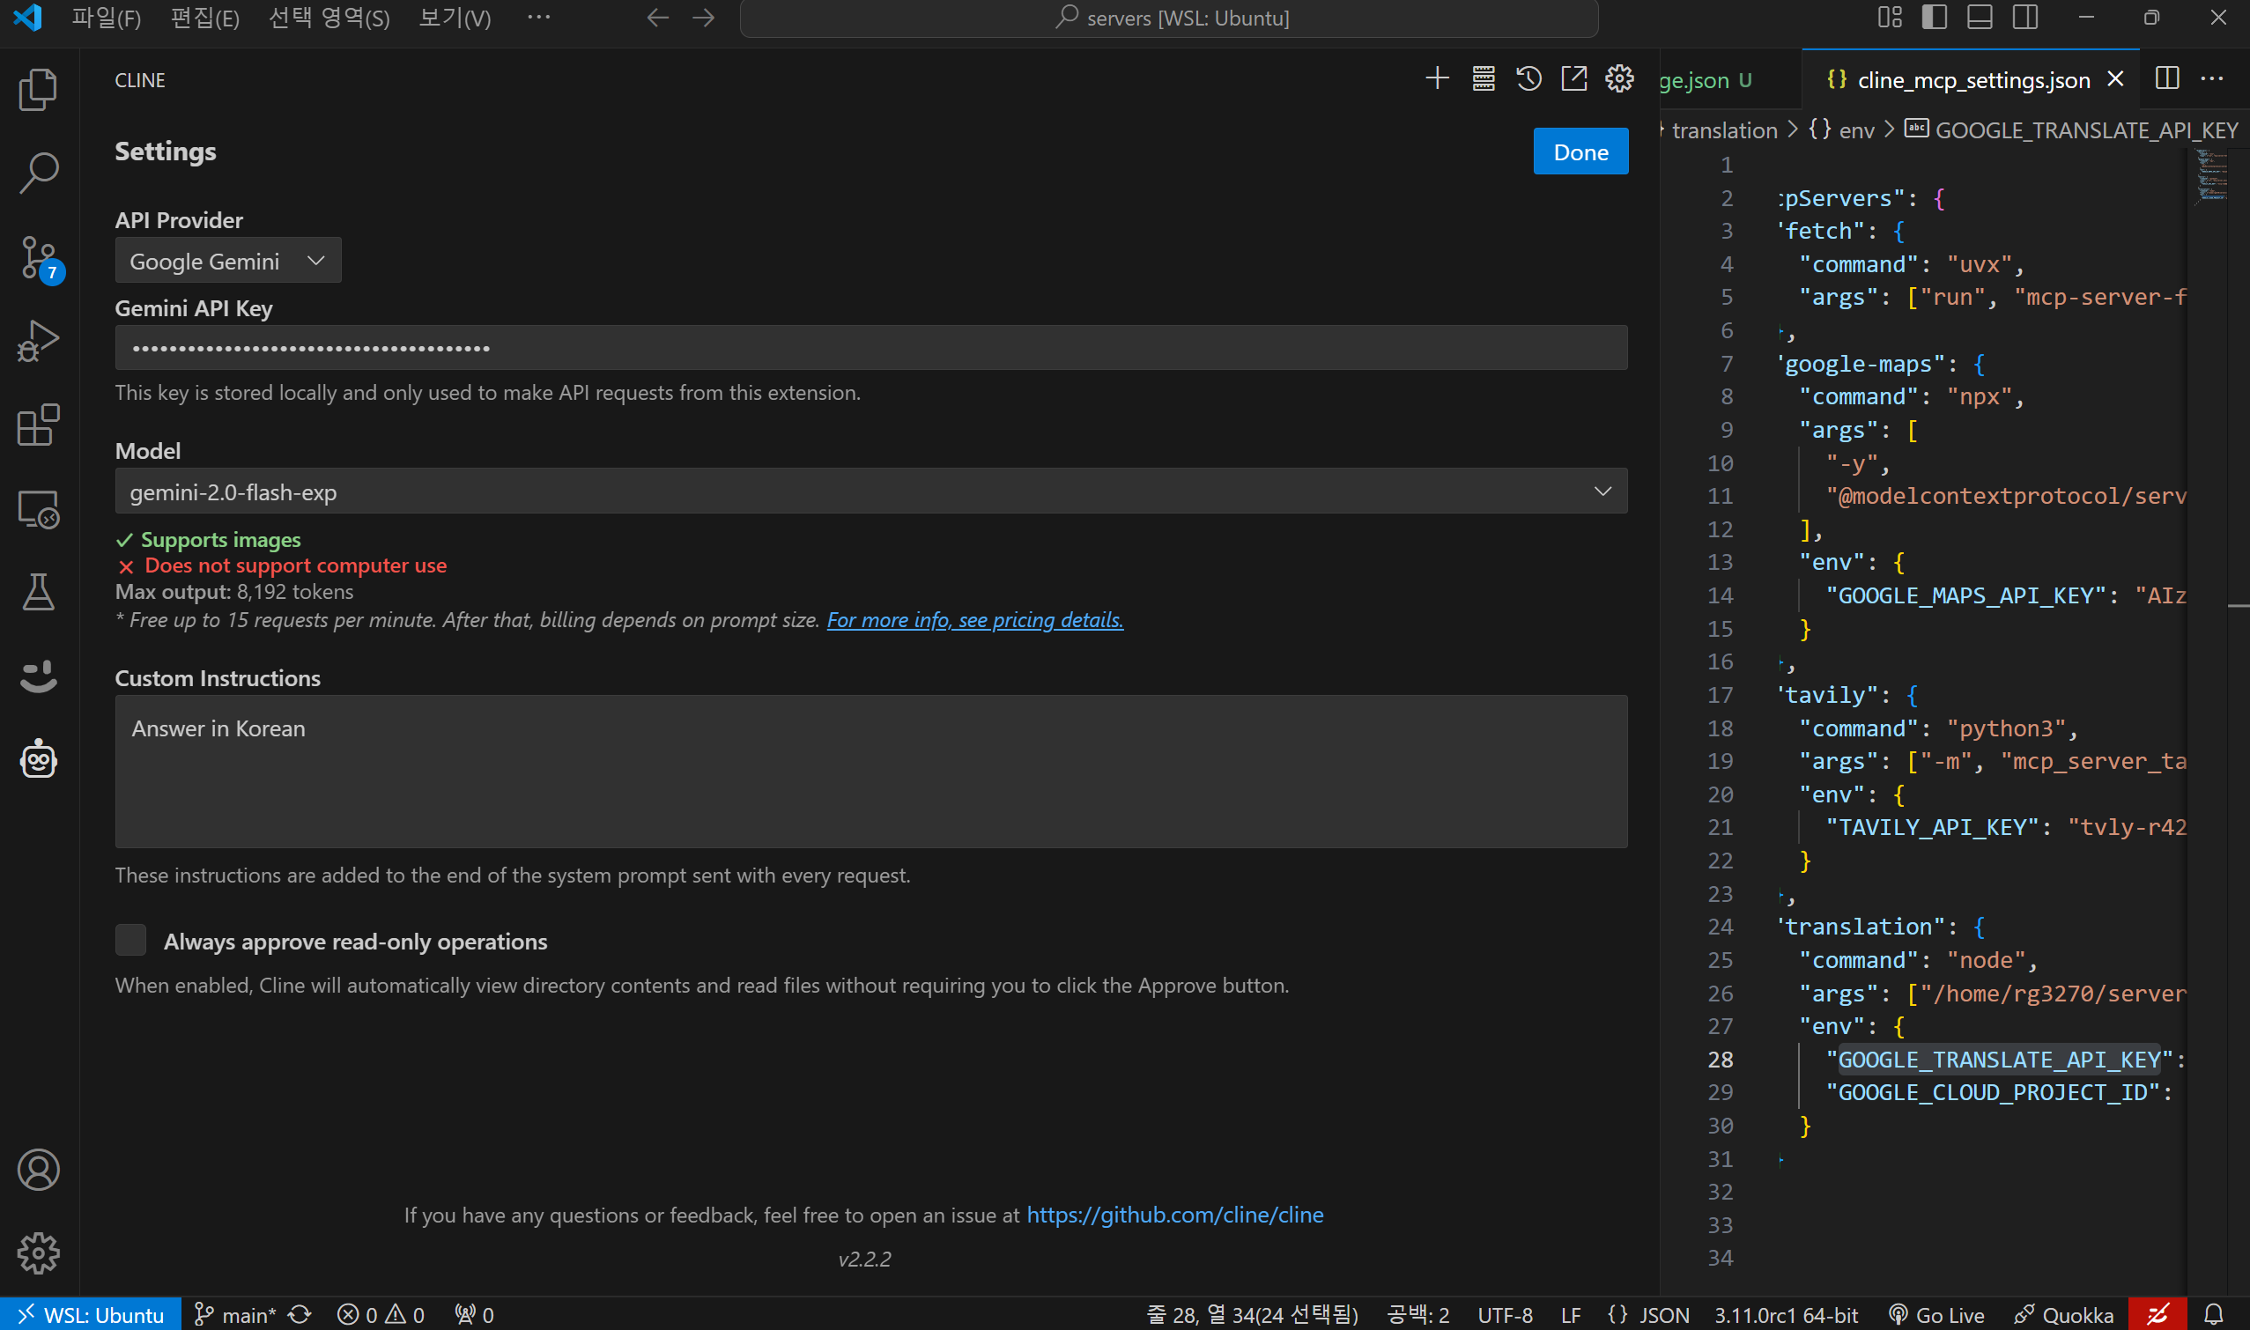
Task: Click the translation breadcrumb segment
Action: click(x=1724, y=130)
